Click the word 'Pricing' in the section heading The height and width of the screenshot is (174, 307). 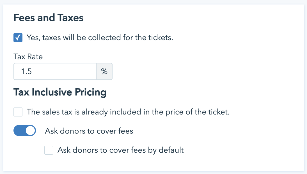pos(90,92)
